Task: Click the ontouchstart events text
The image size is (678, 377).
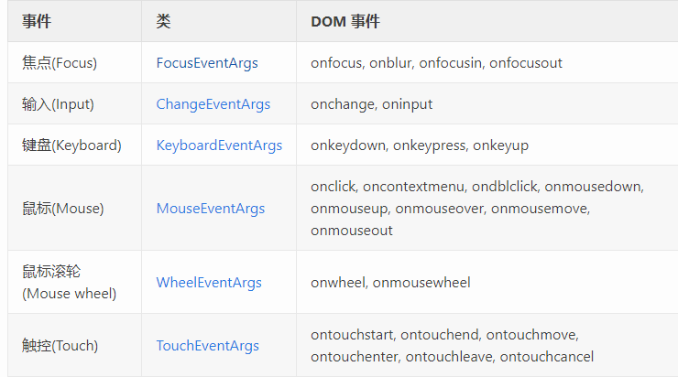Action: tap(453, 346)
